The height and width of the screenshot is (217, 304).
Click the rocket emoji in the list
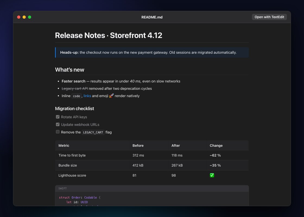(111, 96)
